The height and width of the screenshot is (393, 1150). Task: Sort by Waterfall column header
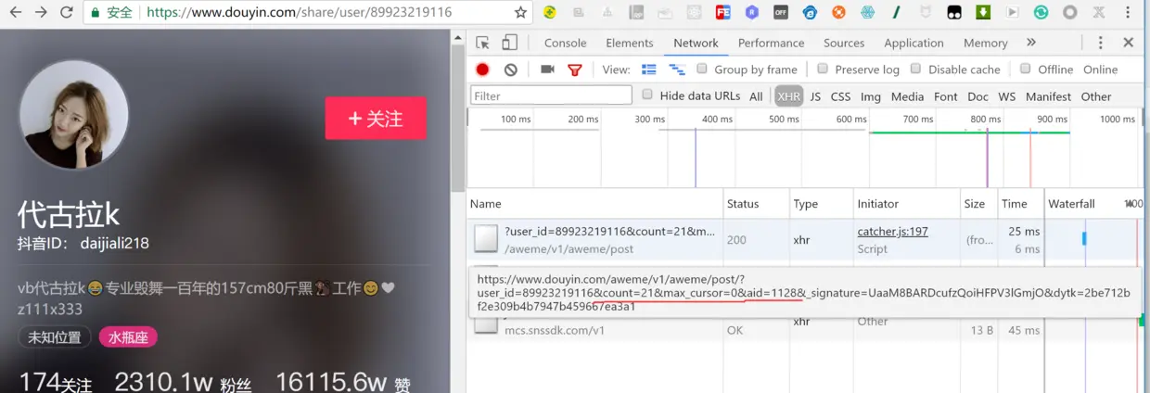(x=1092, y=204)
